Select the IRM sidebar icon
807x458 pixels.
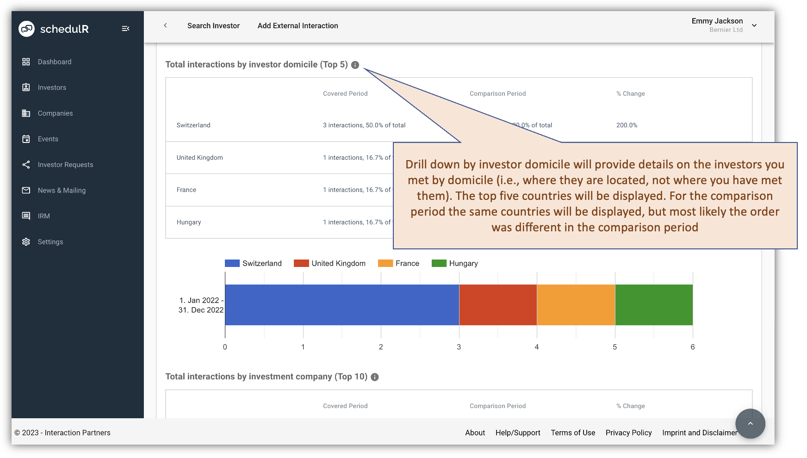(x=26, y=216)
